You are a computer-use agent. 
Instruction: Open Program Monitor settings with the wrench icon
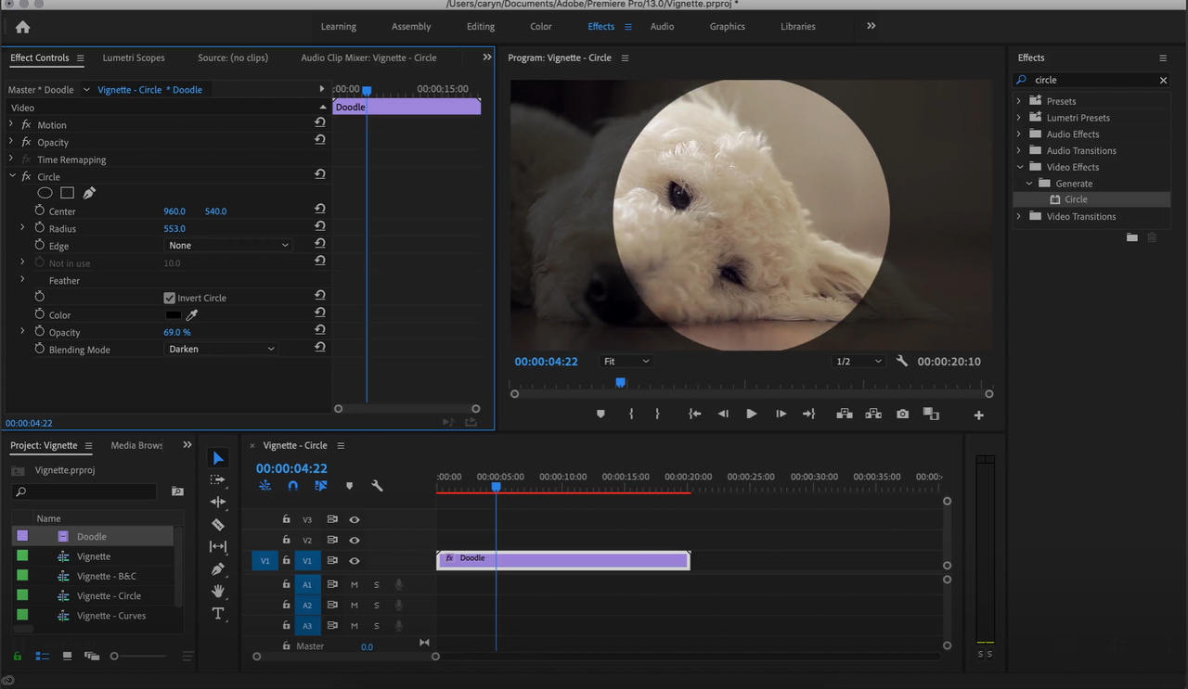click(901, 361)
